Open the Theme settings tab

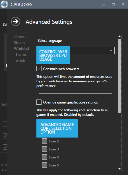20,54
